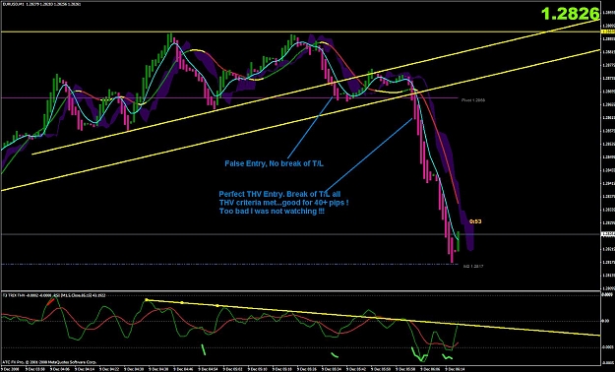The height and width of the screenshot is (372, 615).
Task: Click the MetaQuotes Software Corp. copyright text
Action: point(49,362)
